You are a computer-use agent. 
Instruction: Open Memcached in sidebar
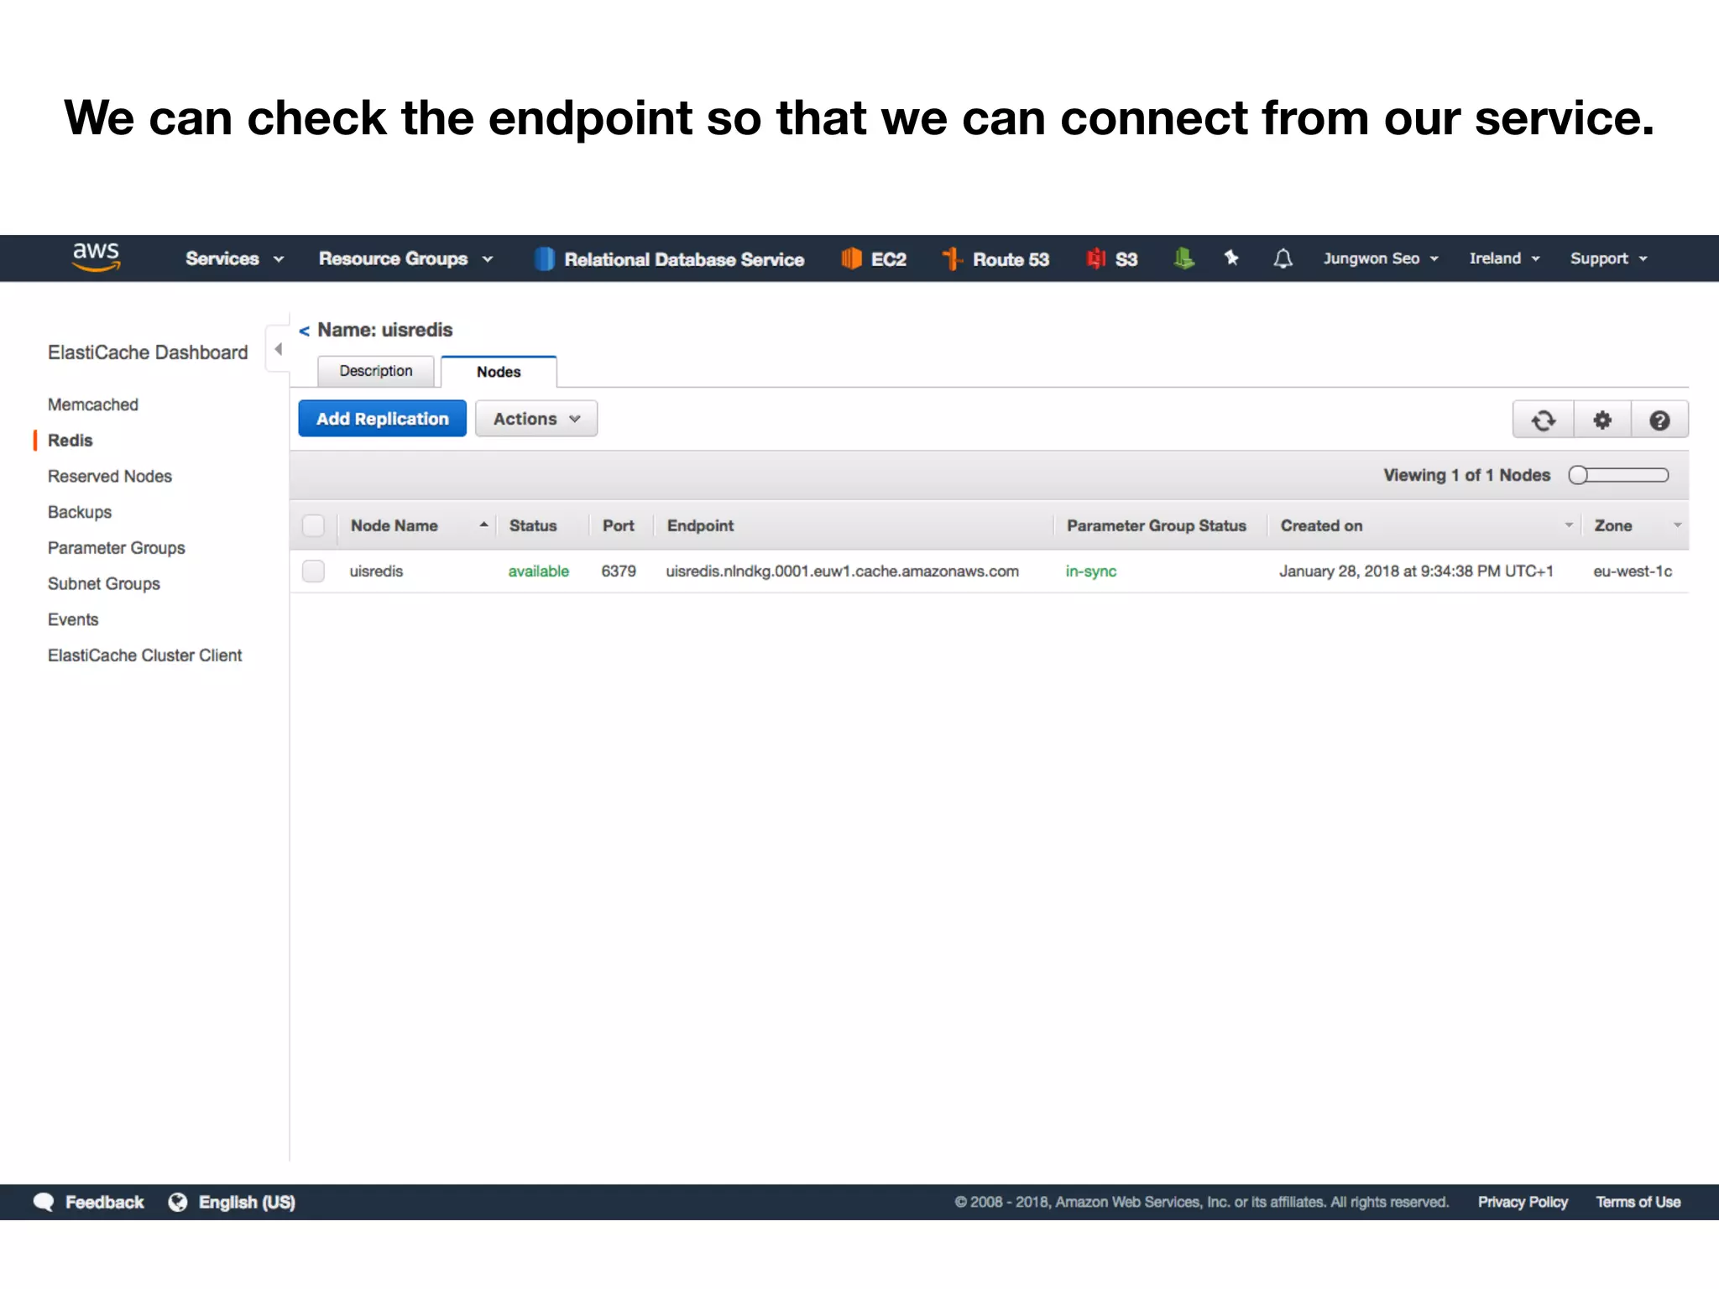tap(93, 404)
